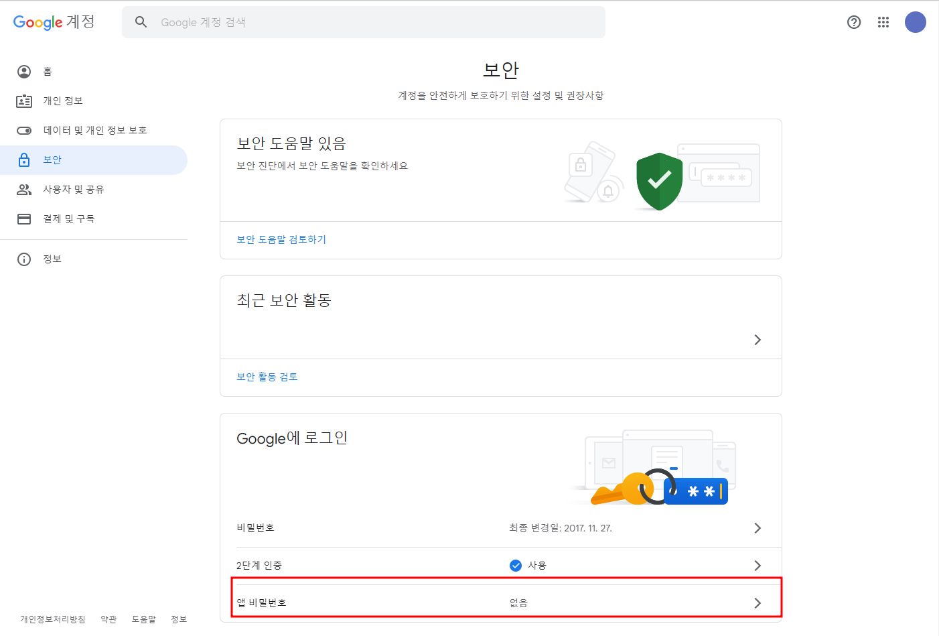Expand 최근 보안 활동 chevron
This screenshot has width=939, height=636.
(x=757, y=340)
